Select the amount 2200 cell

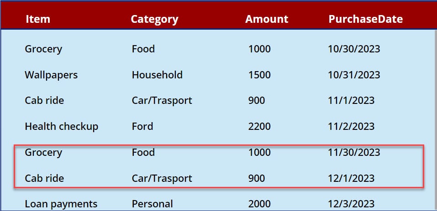pos(259,127)
